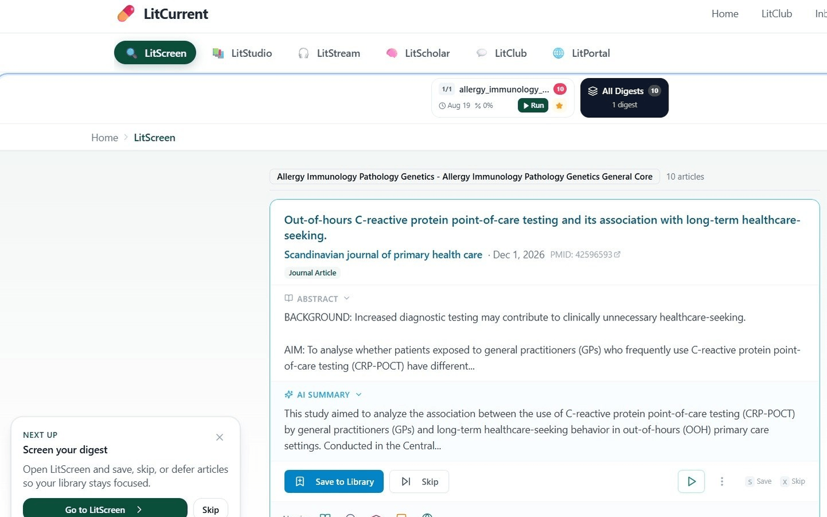Skip this article with the Skip button
This screenshot has width=827, height=517.
[419, 481]
